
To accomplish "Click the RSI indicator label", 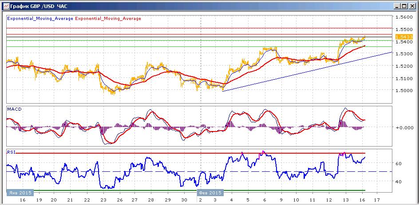I will 11,152.
